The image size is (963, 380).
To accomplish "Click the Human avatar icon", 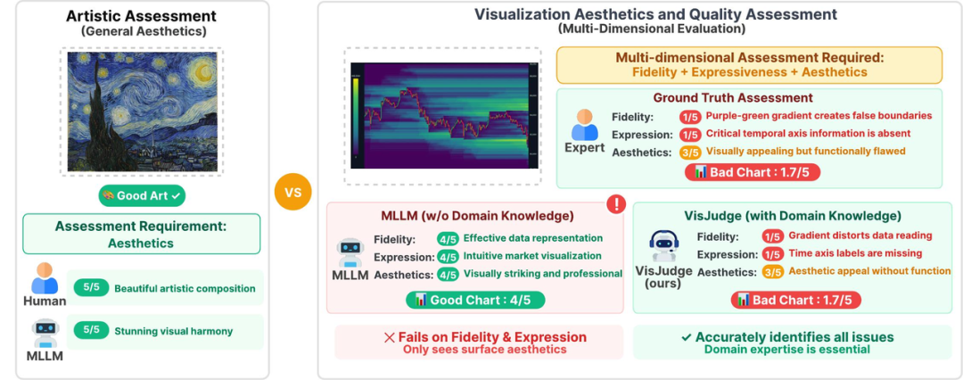I will (44, 278).
